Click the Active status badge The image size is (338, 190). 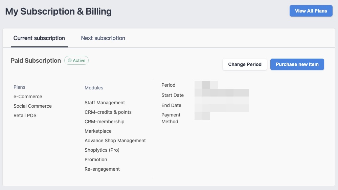tap(76, 60)
